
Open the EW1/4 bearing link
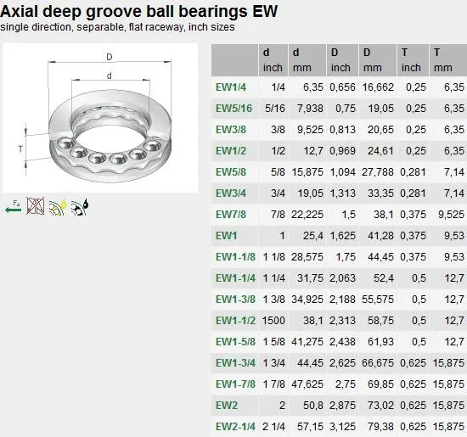coord(231,87)
